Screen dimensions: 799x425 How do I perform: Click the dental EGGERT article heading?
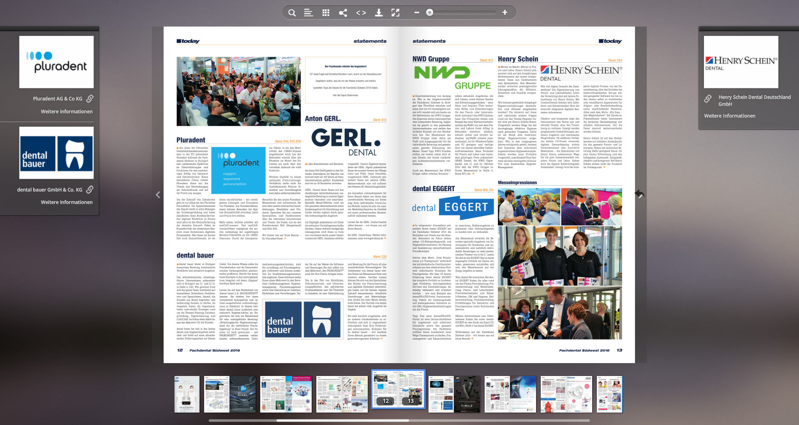pos(434,189)
